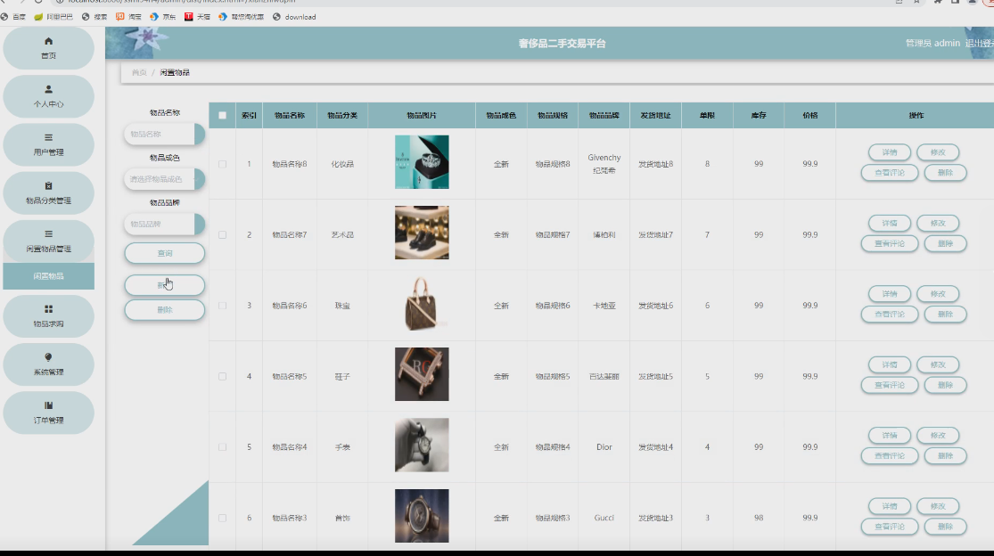Open 个人中心 personal center sidebar item

pyautogui.click(x=49, y=96)
